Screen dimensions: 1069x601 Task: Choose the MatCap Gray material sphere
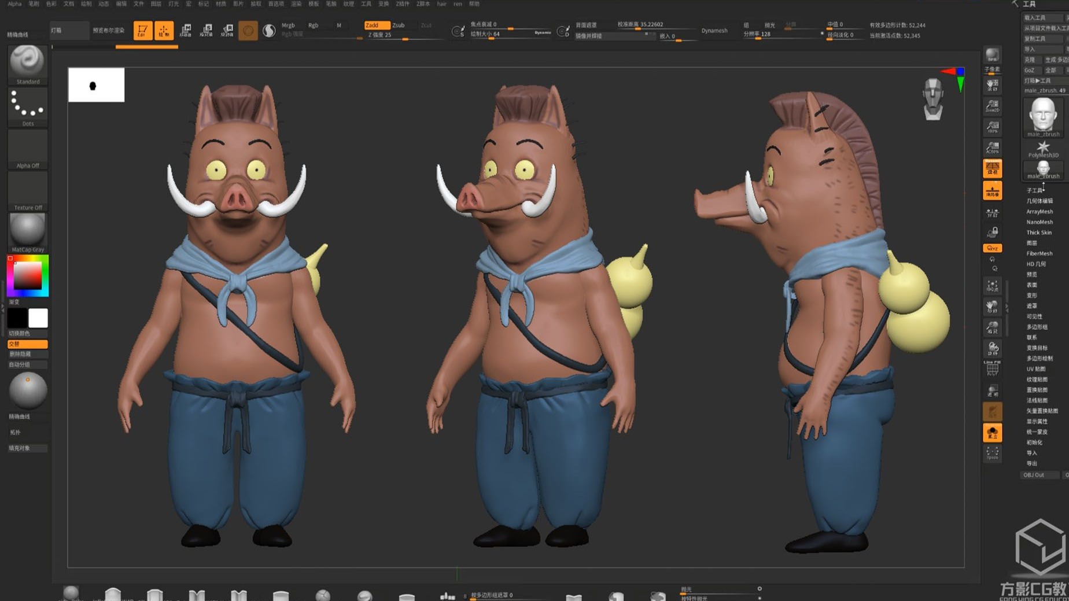pos(27,233)
